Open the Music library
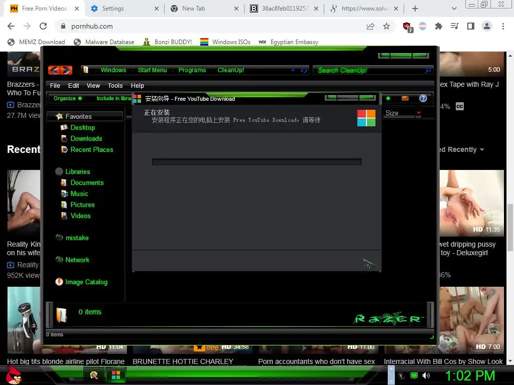The image size is (514, 385). click(79, 194)
